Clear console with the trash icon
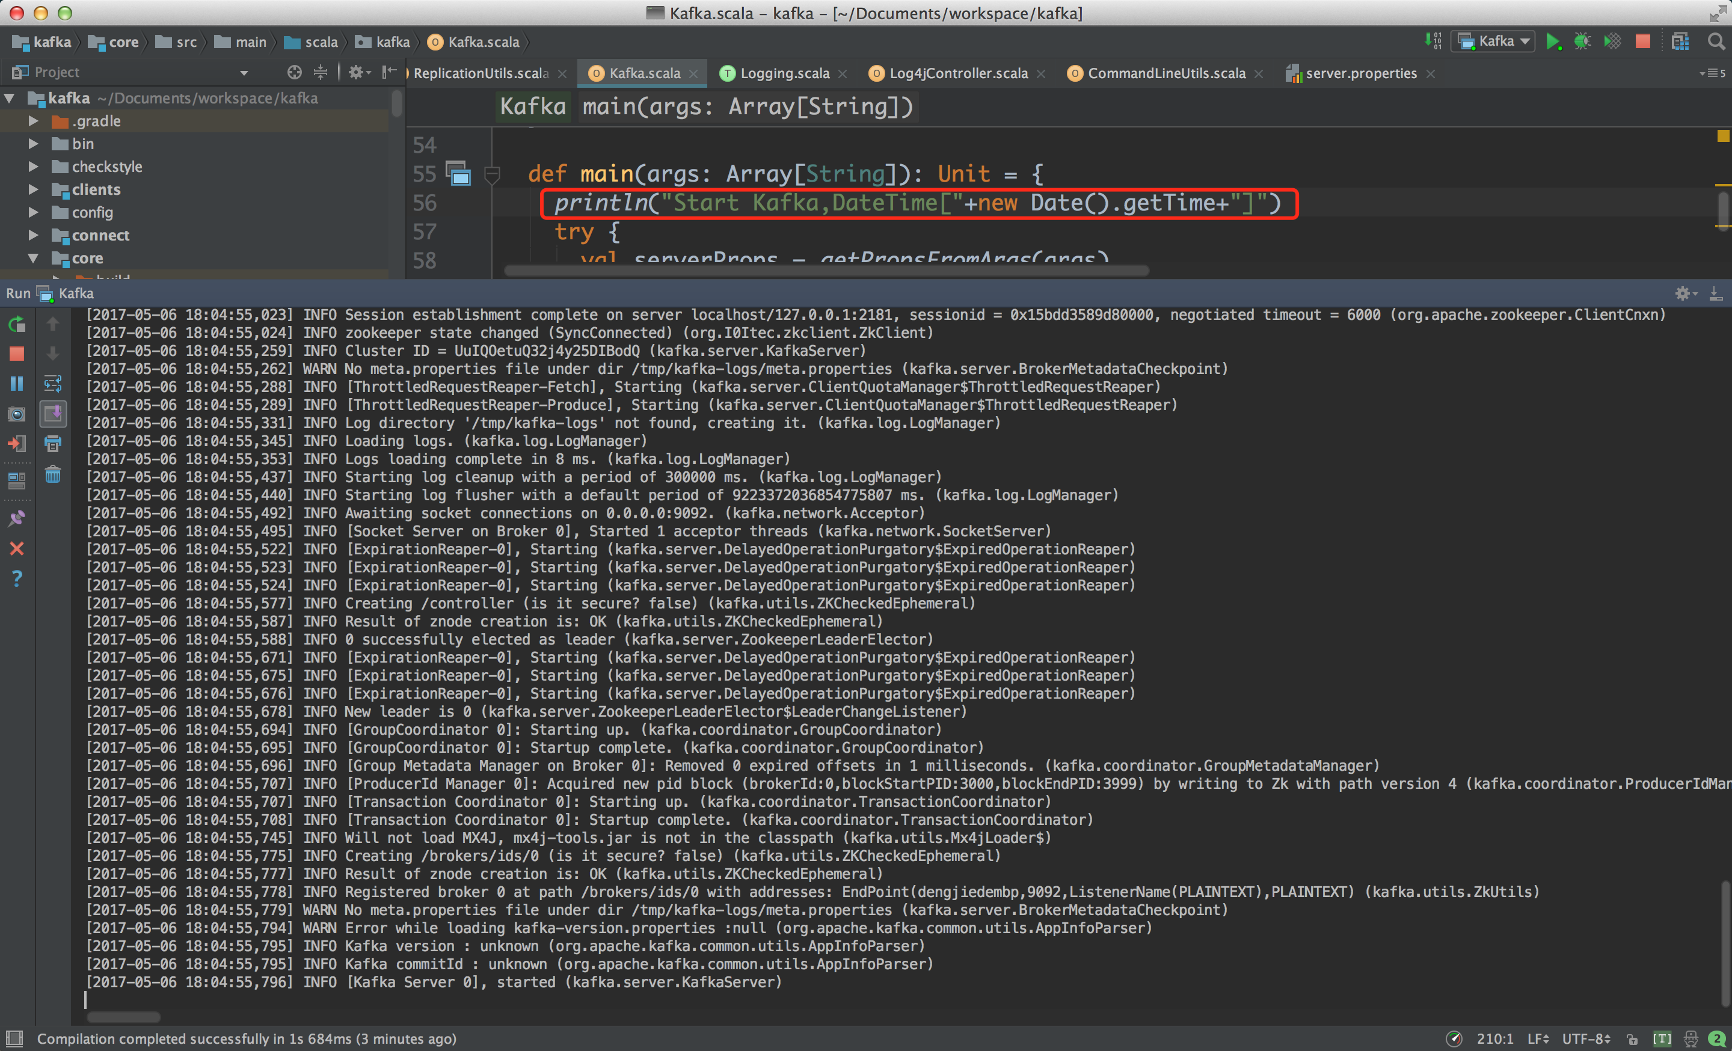 (53, 475)
